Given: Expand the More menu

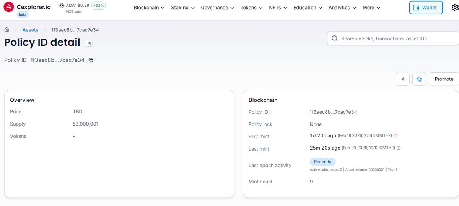Looking at the screenshot, I should pos(371,8).
